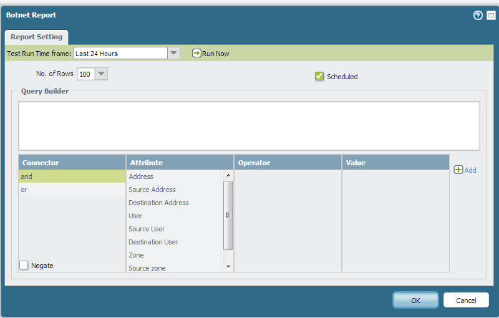Switch to the Report Setting tab
The height and width of the screenshot is (318, 499).
point(36,37)
